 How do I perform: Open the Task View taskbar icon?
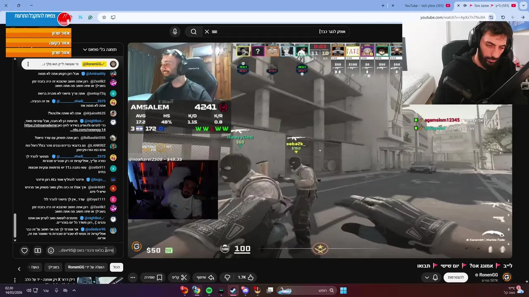click(270, 290)
